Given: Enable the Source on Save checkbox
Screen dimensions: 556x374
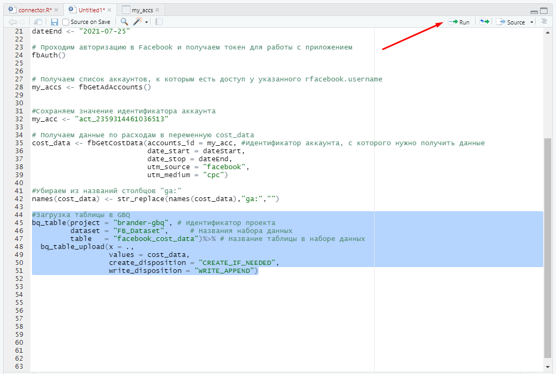Looking at the screenshot, I should 66,22.
